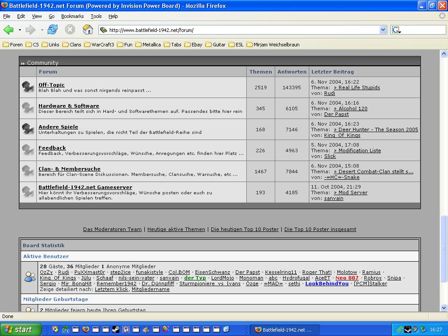Open the Go menu
This screenshot has height=336, width=448.
pyautogui.click(x=52, y=16)
